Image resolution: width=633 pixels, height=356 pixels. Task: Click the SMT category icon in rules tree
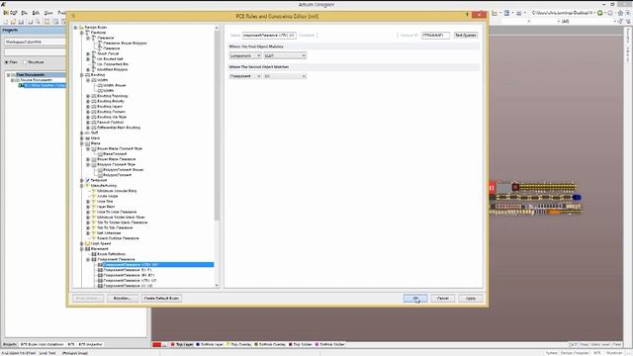pos(87,133)
